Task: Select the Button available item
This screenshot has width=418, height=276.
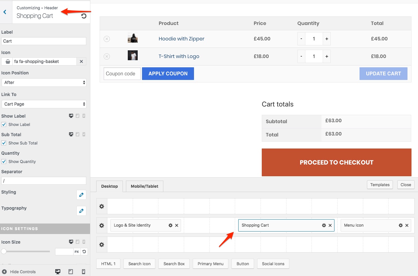Action: click(x=243, y=264)
